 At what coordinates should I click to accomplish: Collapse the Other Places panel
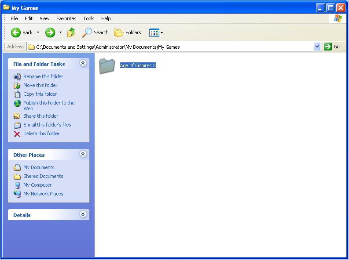click(83, 154)
